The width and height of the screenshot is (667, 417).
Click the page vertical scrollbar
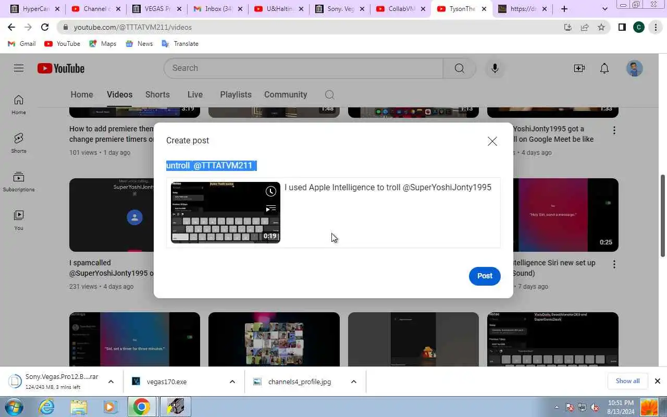[663, 215]
